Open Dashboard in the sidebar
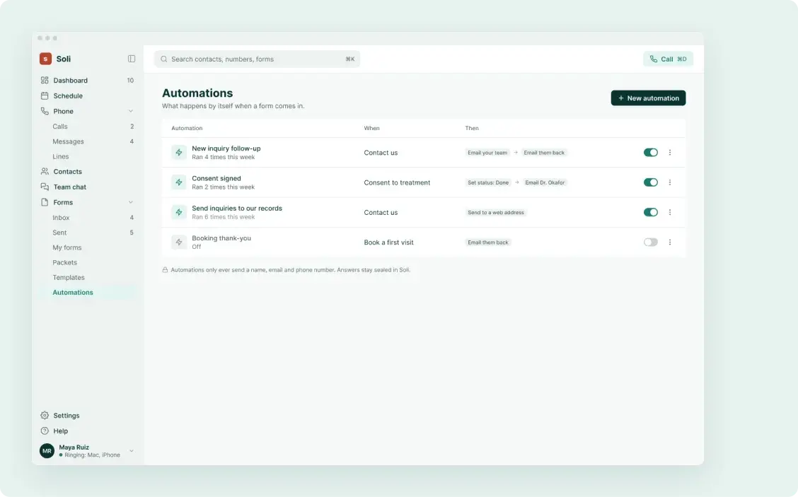Image resolution: width=798 pixels, height=497 pixels. click(88, 81)
